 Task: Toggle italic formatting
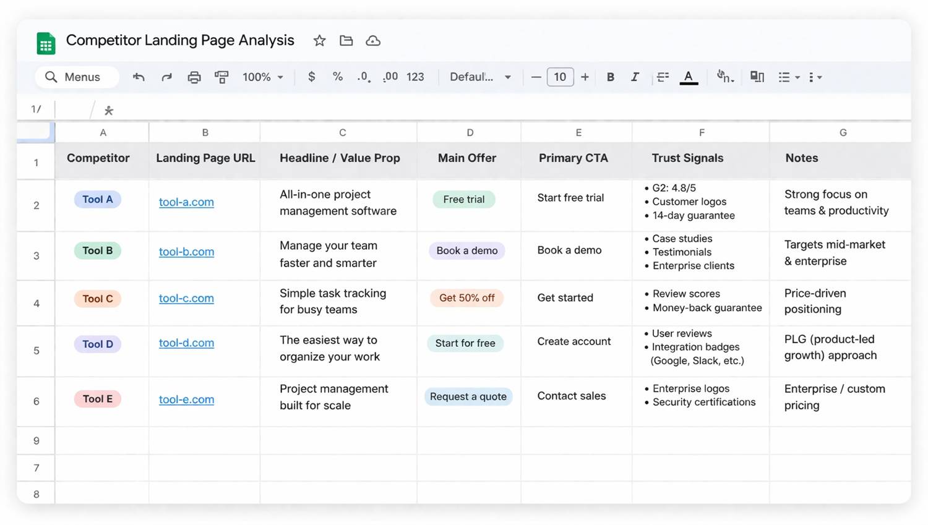coord(635,77)
